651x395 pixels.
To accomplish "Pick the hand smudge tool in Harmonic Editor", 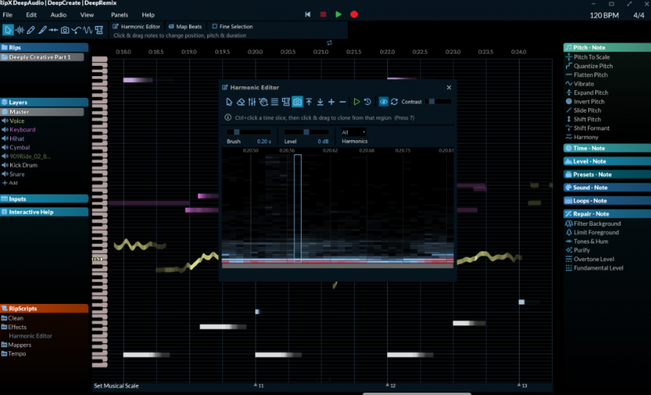I will pos(263,102).
